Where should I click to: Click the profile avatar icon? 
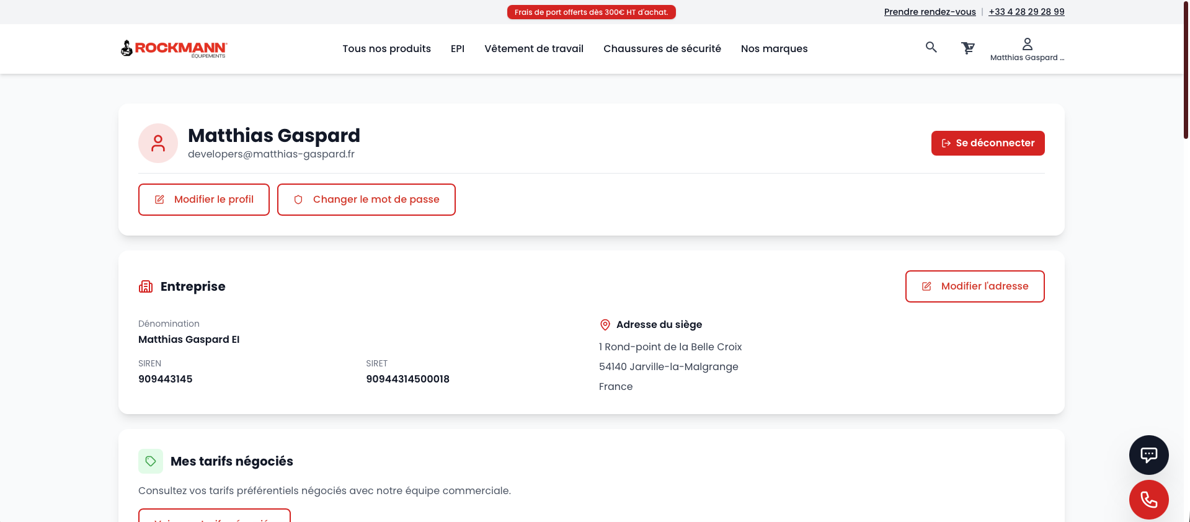click(158, 143)
